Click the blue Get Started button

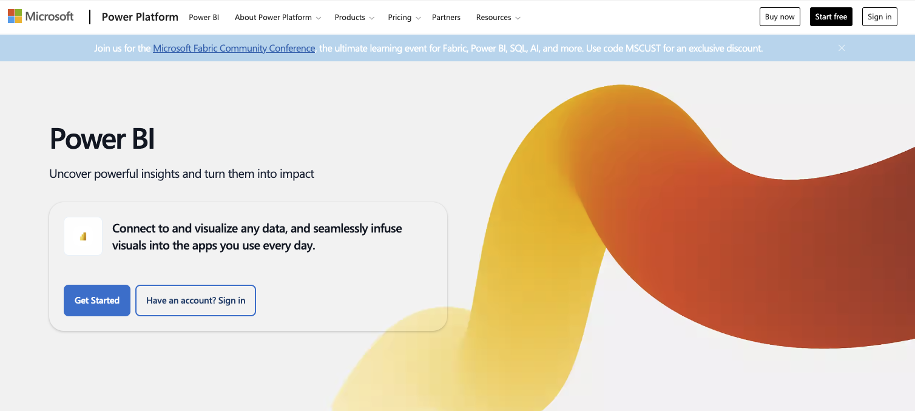pos(97,301)
